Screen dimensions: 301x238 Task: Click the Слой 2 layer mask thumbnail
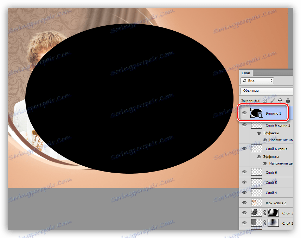click(273, 223)
